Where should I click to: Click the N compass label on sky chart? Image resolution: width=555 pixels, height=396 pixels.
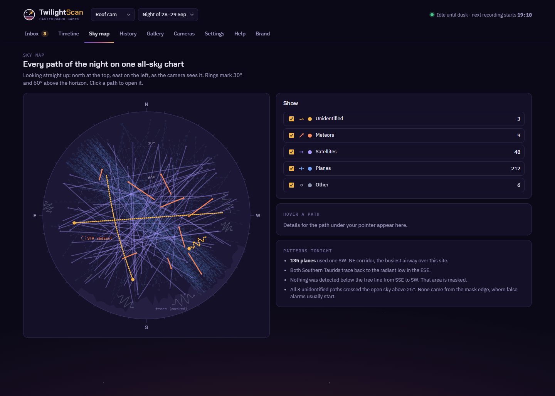coord(146,104)
